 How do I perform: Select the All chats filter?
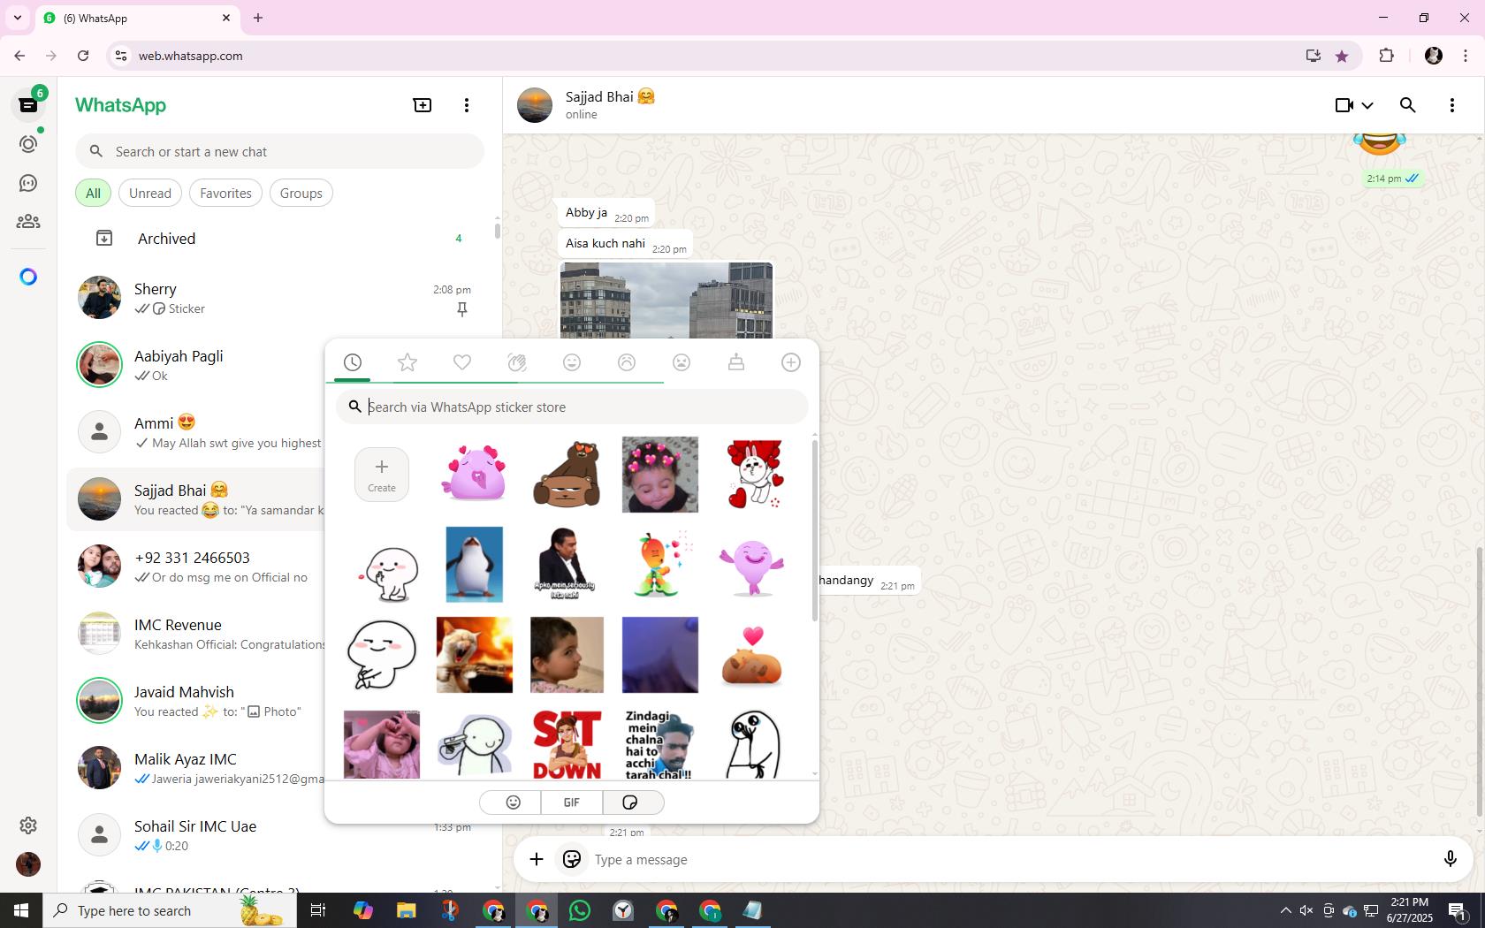[x=93, y=194]
